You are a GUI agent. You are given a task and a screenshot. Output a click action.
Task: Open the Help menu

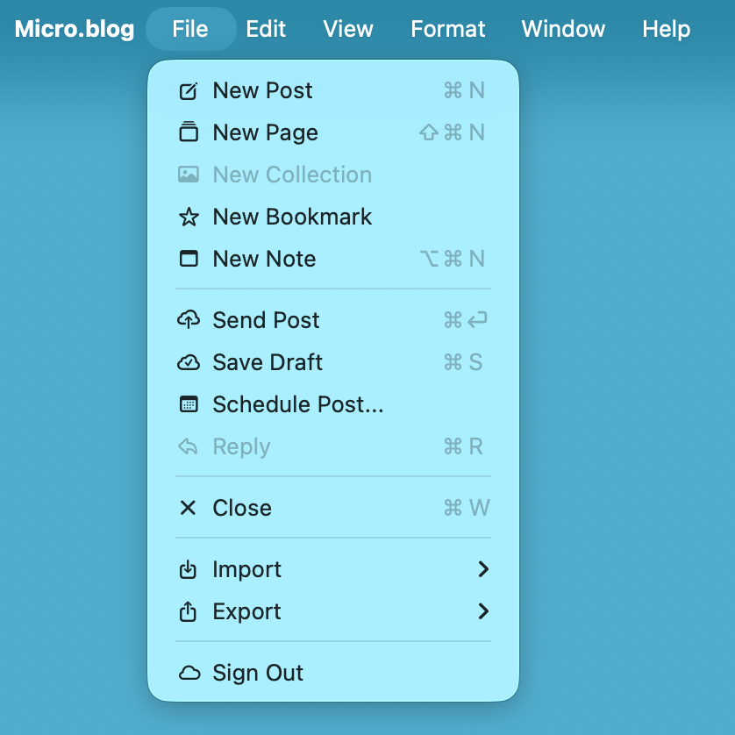pyautogui.click(x=666, y=29)
